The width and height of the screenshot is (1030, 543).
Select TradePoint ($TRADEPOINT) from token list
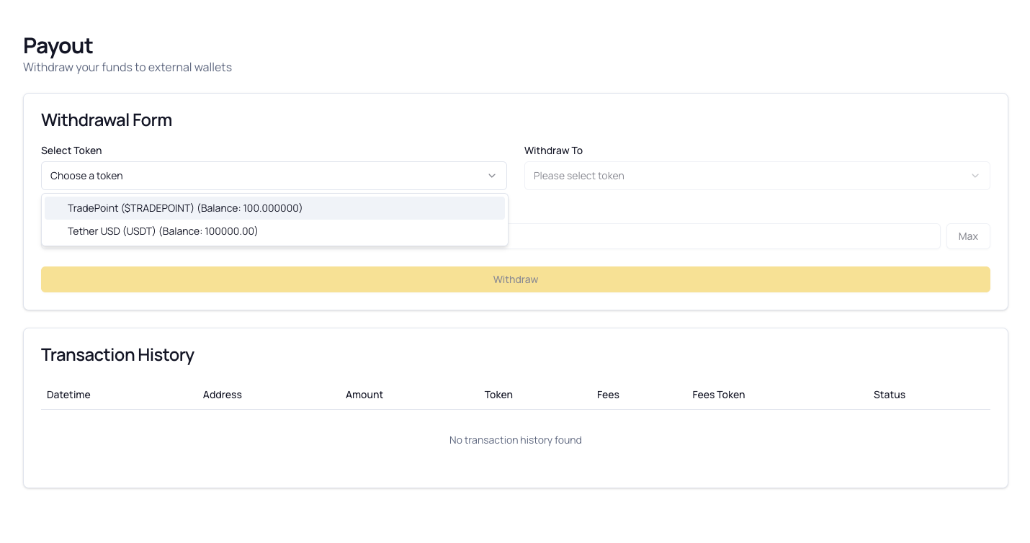pyautogui.click(x=184, y=207)
